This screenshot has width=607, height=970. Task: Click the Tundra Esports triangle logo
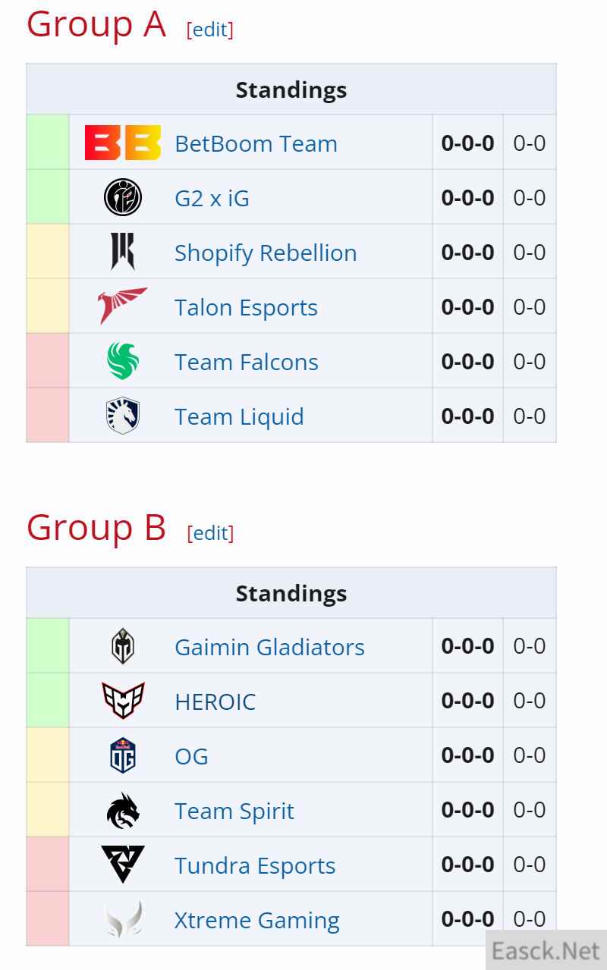tap(123, 865)
